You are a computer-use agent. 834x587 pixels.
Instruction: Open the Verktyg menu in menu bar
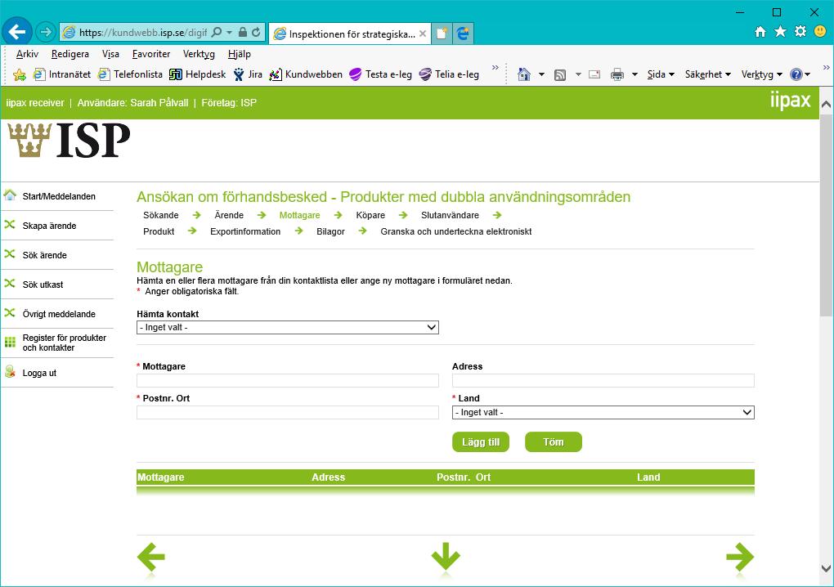point(199,54)
